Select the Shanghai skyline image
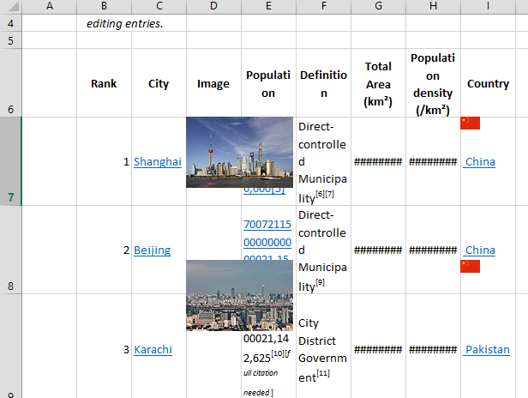The width and height of the screenshot is (528, 398). pyautogui.click(x=239, y=152)
